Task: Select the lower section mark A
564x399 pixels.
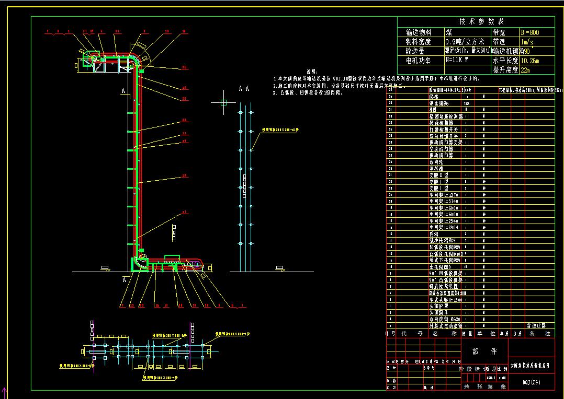Action: click(x=125, y=279)
